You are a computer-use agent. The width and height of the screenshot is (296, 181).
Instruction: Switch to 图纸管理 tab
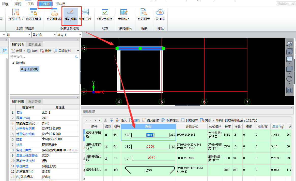[x=35, y=44]
